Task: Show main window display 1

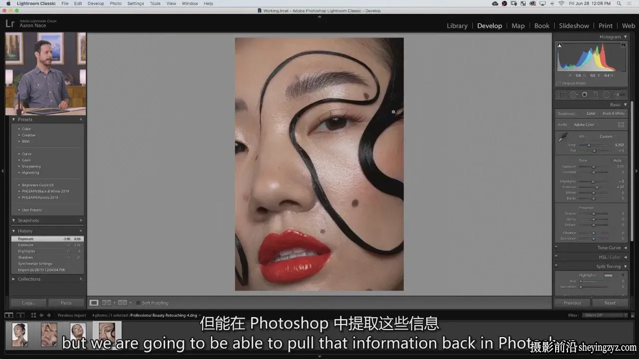Action: 9,315
